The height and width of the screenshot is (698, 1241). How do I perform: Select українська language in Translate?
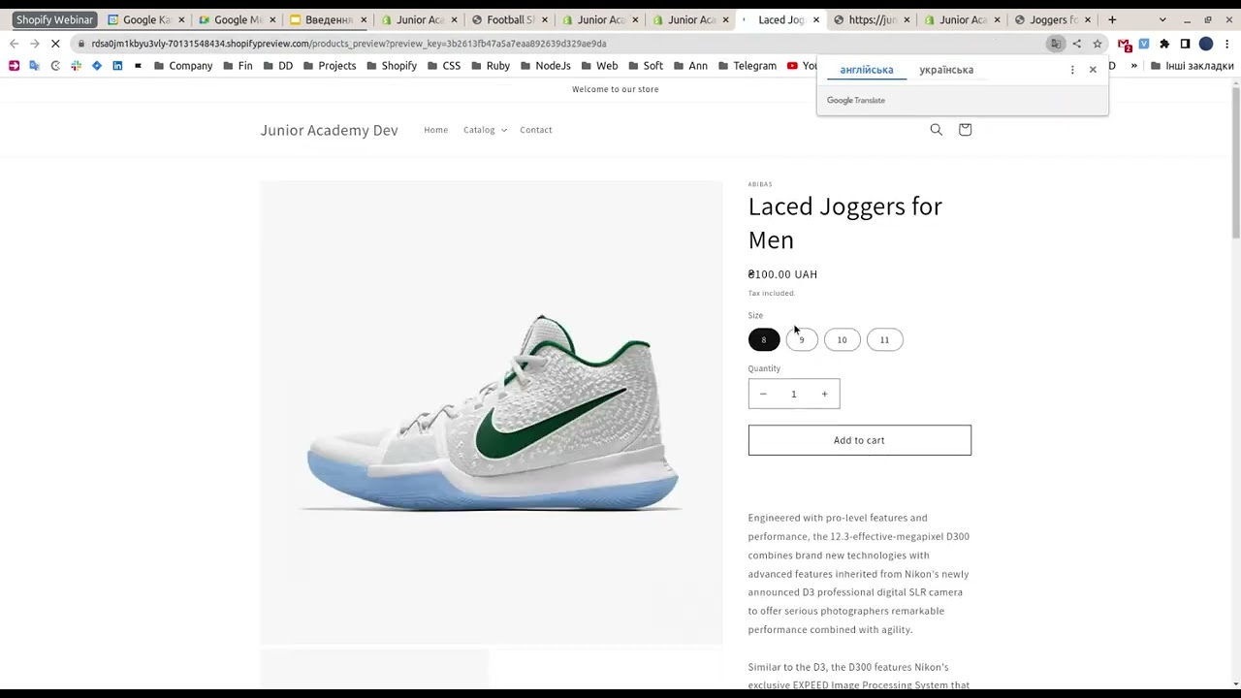click(x=946, y=70)
